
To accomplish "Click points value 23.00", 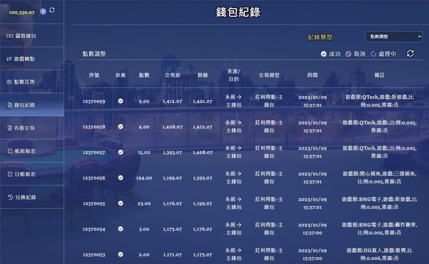I will [x=144, y=204].
